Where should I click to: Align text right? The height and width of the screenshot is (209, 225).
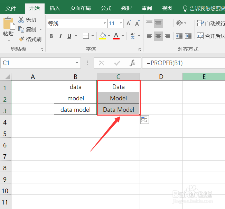click(x=167, y=36)
